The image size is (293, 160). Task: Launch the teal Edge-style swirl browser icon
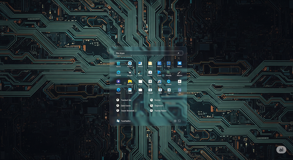coord(118,72)
